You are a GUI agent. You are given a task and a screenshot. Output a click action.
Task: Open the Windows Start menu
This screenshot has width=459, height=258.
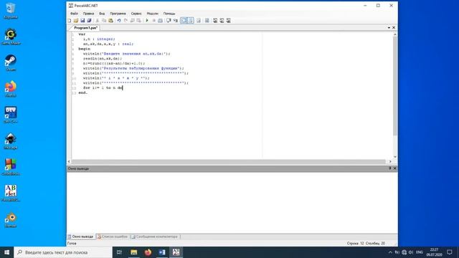pyautogui.click(x=6, y=252)
